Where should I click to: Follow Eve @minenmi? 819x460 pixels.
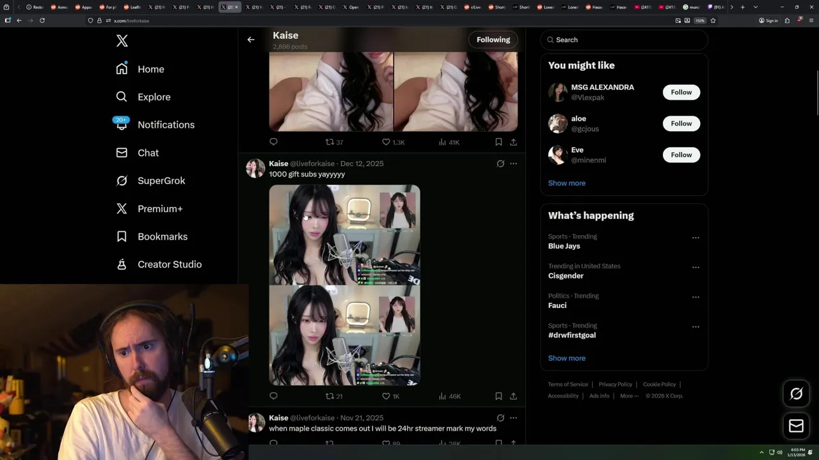click(681, 155)
